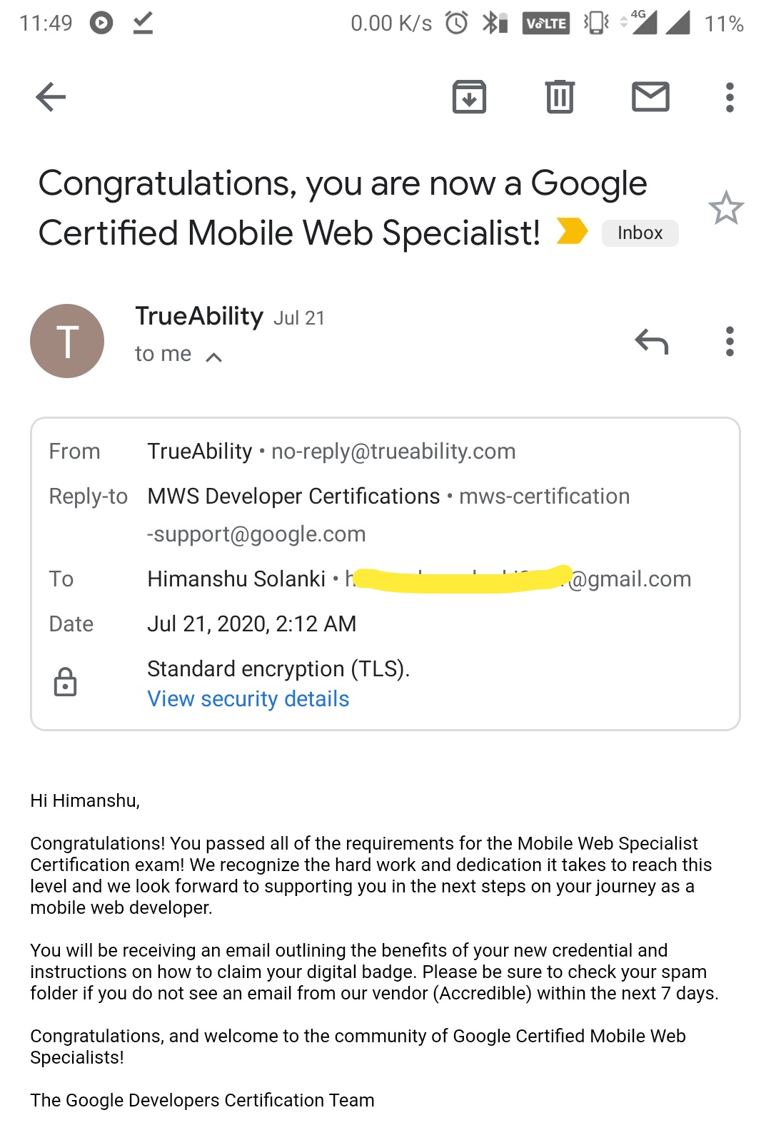Open View security details link
This screenshot has width=771, height=1140.
[248, 699]
